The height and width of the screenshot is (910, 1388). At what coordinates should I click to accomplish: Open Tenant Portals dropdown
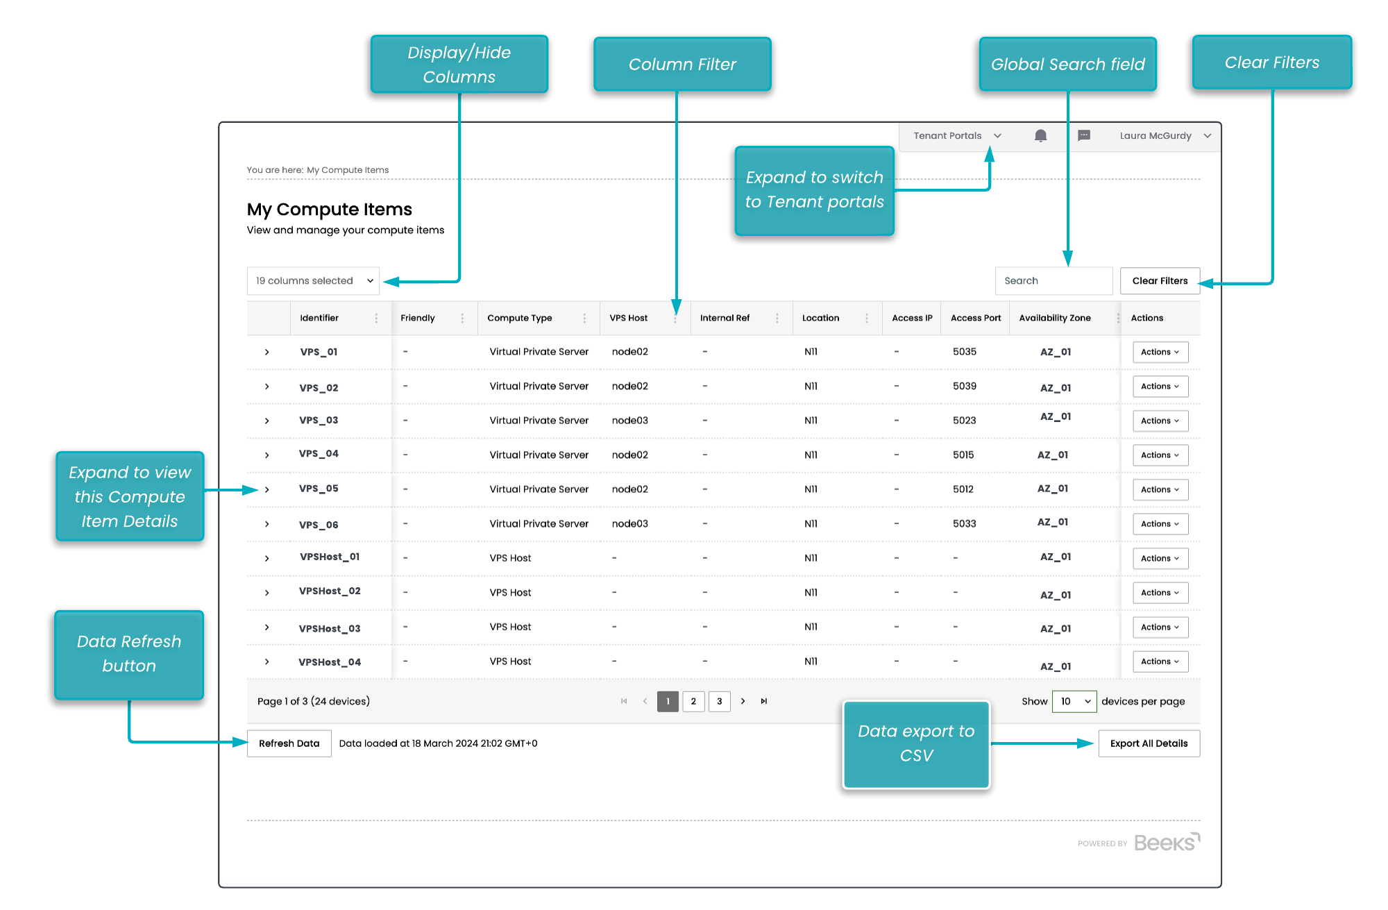coord(956,136)
